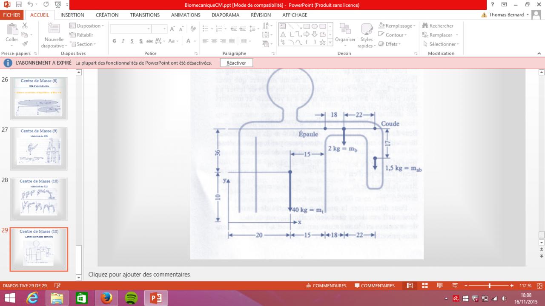Click 'Cliquez pour ajouter des commentaires' notes area

click(139, 275)
